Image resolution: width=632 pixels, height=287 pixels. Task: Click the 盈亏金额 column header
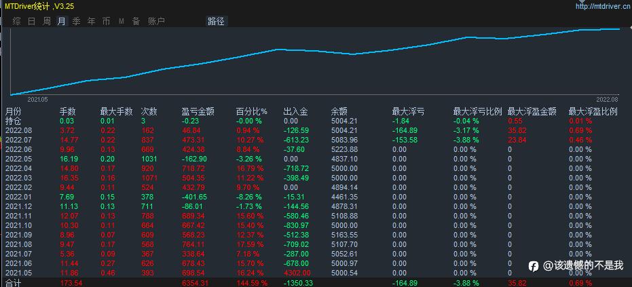coord(198,112)
